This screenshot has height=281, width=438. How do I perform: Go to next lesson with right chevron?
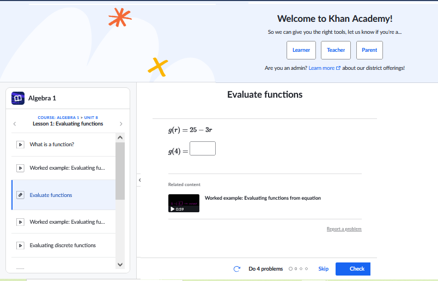(121, 124)
